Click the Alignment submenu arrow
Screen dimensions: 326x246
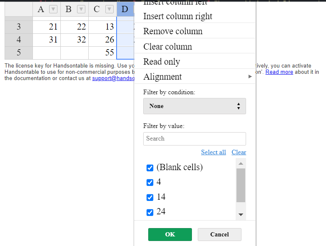coord(250,77)
